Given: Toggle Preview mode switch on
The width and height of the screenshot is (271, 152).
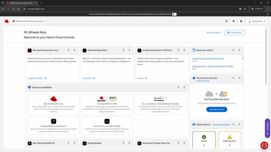Looking at the screenshot, I should point(174,14).
